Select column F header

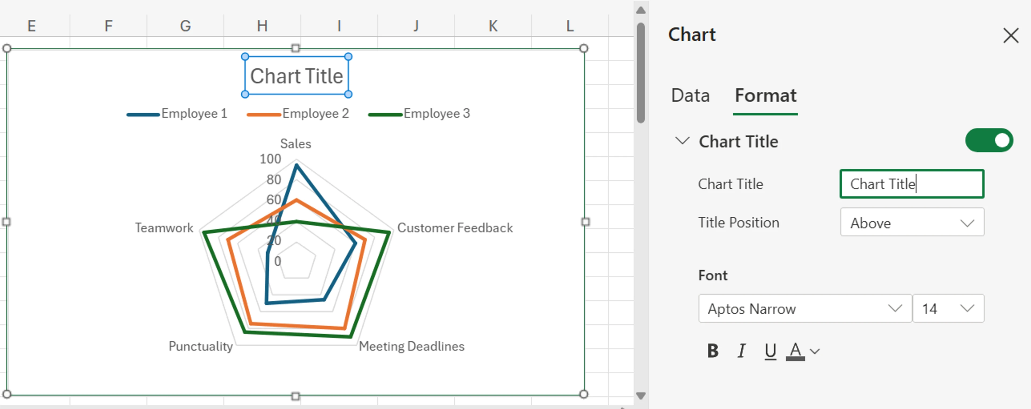(x=108, y=26)
